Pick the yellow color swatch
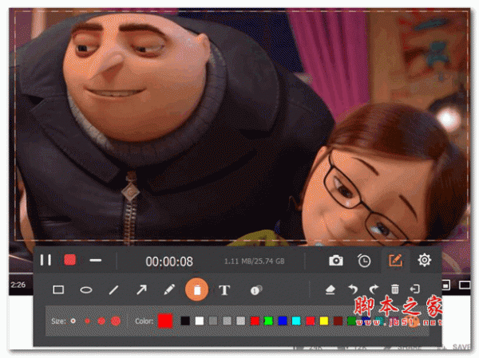This screenshot has height=358, width=479. point(324,321)
